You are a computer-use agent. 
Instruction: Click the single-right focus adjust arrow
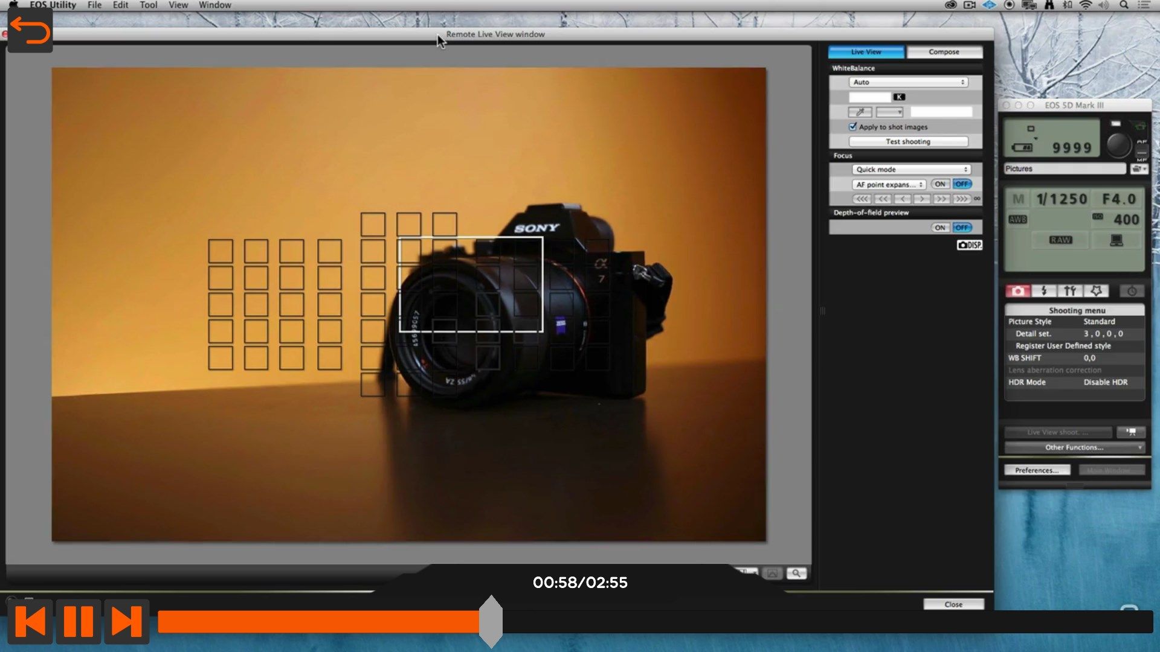tap(922, 199)
